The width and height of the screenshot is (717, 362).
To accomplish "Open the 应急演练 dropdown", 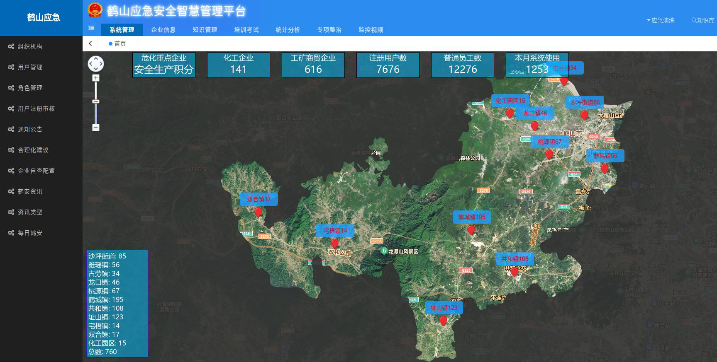I will pyautogui.click(x=661, y=20).
